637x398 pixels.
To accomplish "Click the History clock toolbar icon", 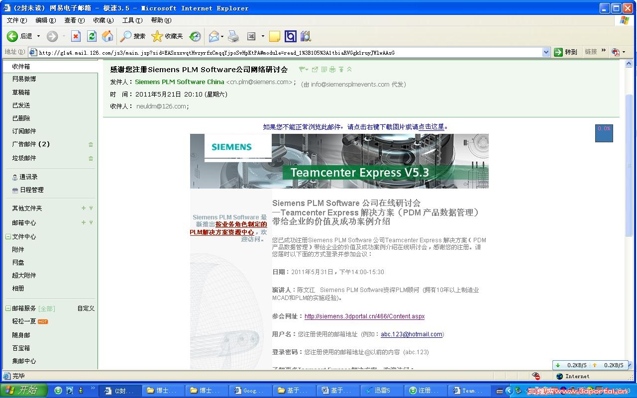I will pyautogui.click(x=195, y=36).
